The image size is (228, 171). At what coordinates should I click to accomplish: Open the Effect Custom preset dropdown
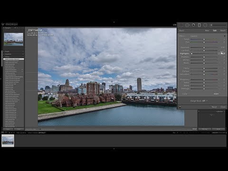pyautogui.click(x=195, y=36)
